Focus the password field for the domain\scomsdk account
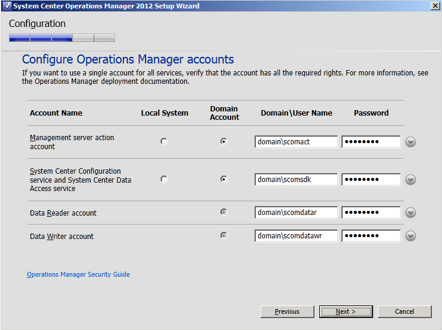Viewport: 442px width, 330px height. point(371,180)
